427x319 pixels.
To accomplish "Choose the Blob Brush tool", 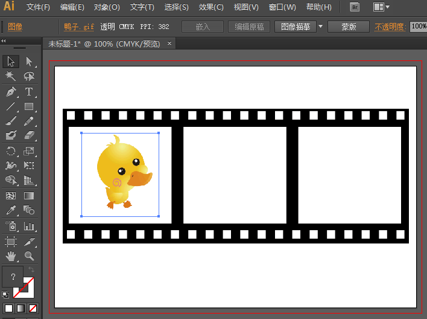I will pyautogui.click(x=11, y=135).
